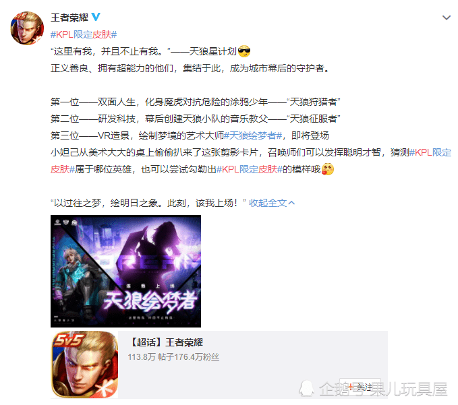This screenshot has height=405, width=458.
Task: Click the 果儿玩具屋 watermark text
Action: 409,389
